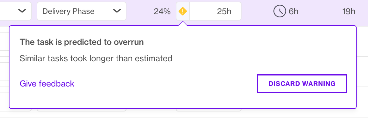The width and height of the screenshot is (368, 120).
Task: Open the hidden dropdown below popup under Delivery Phase
Action: pos(82,110)
